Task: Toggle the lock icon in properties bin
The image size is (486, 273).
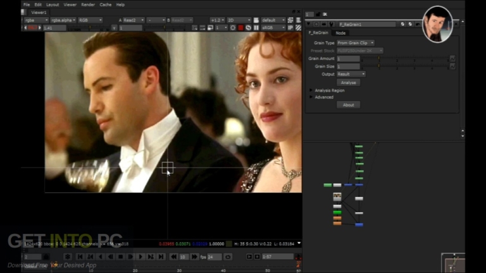Action: [318, 15]
